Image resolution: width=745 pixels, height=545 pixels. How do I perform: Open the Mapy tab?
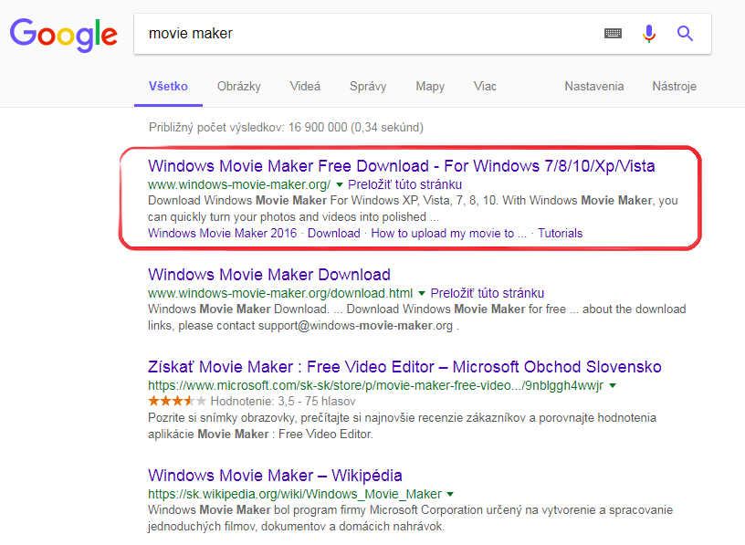430,87
